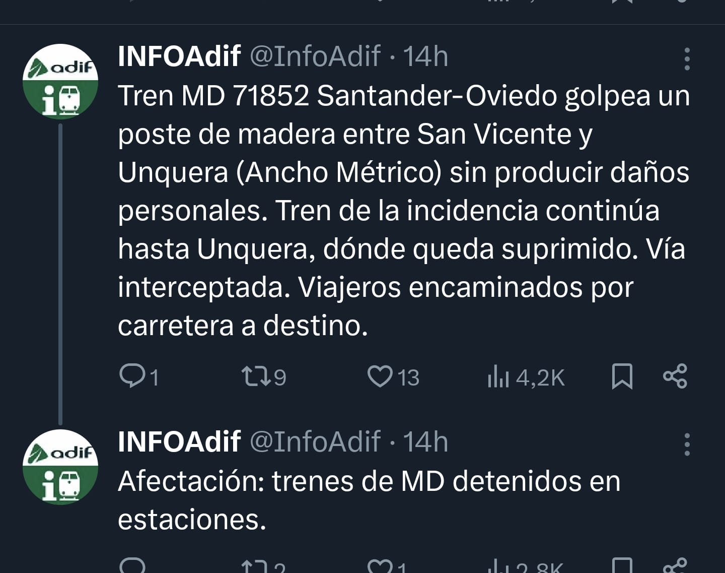Open the Adif avatar on the 'Afectación' tweet
Image resolution: width=725 pixels, height=573 pixels.
pyautogui.click(x=60, y=467)
